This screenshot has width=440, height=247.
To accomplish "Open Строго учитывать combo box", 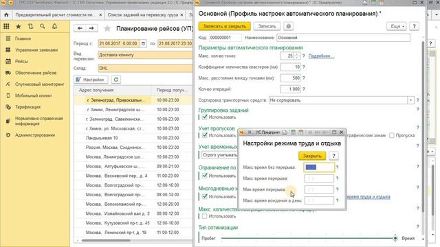I will click(x=220, y=155).
